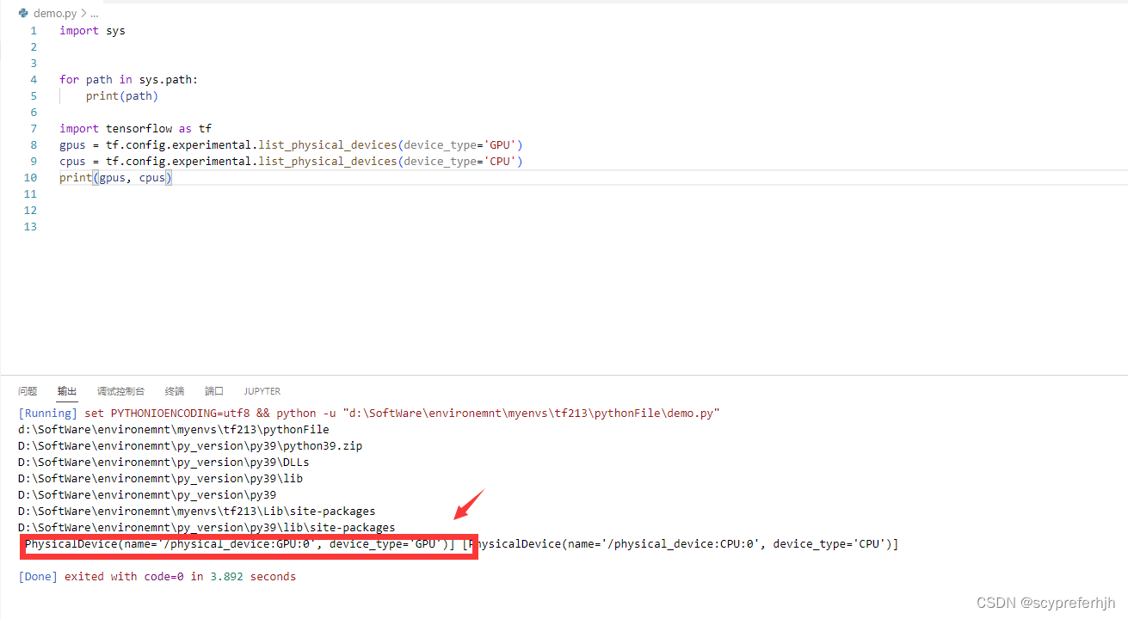The height and width of the screenshot is (619, 1128).
Task: Open the 问题 panel tab
Action: [x=28, y=391]
